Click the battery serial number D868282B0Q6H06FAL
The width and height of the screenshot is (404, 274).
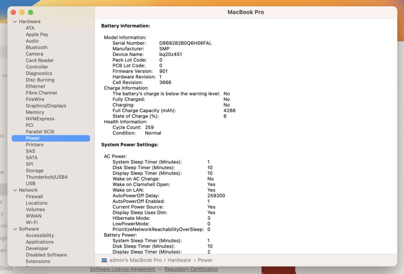[x=185, y=43]
